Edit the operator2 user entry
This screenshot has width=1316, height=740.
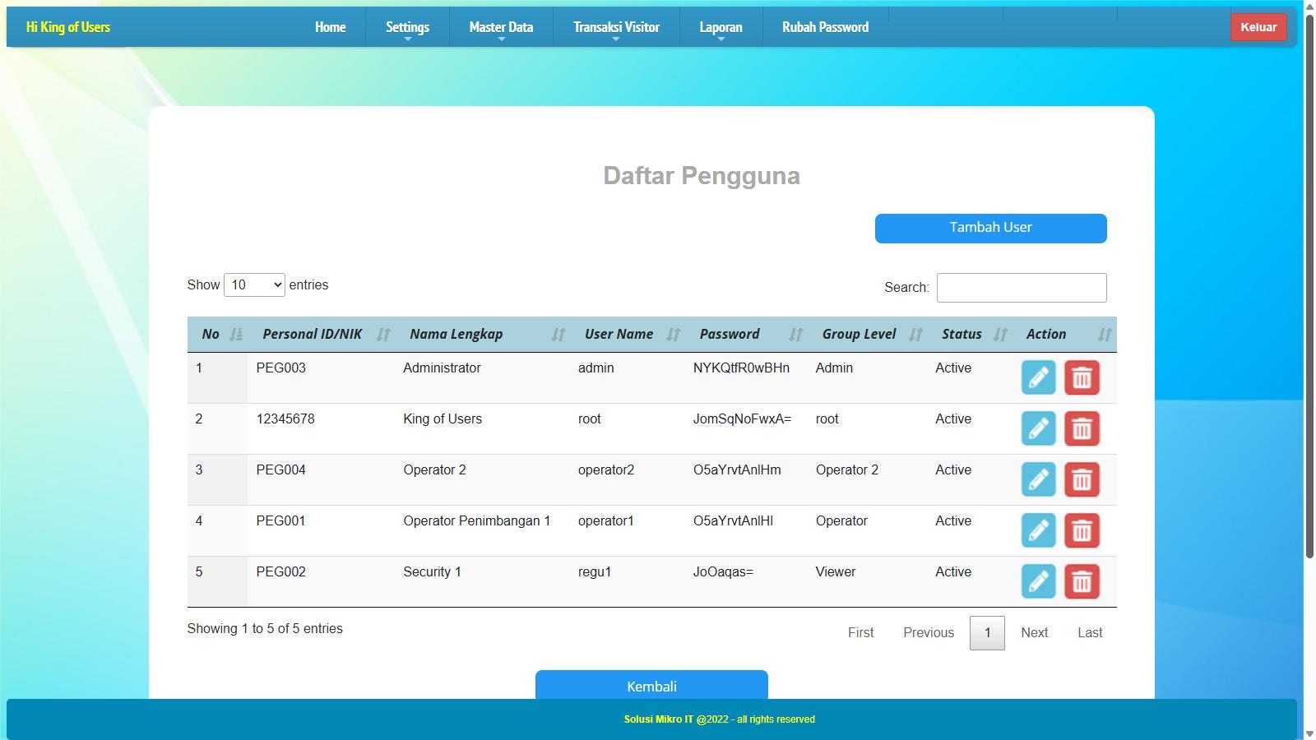[x=1038, y=480]
